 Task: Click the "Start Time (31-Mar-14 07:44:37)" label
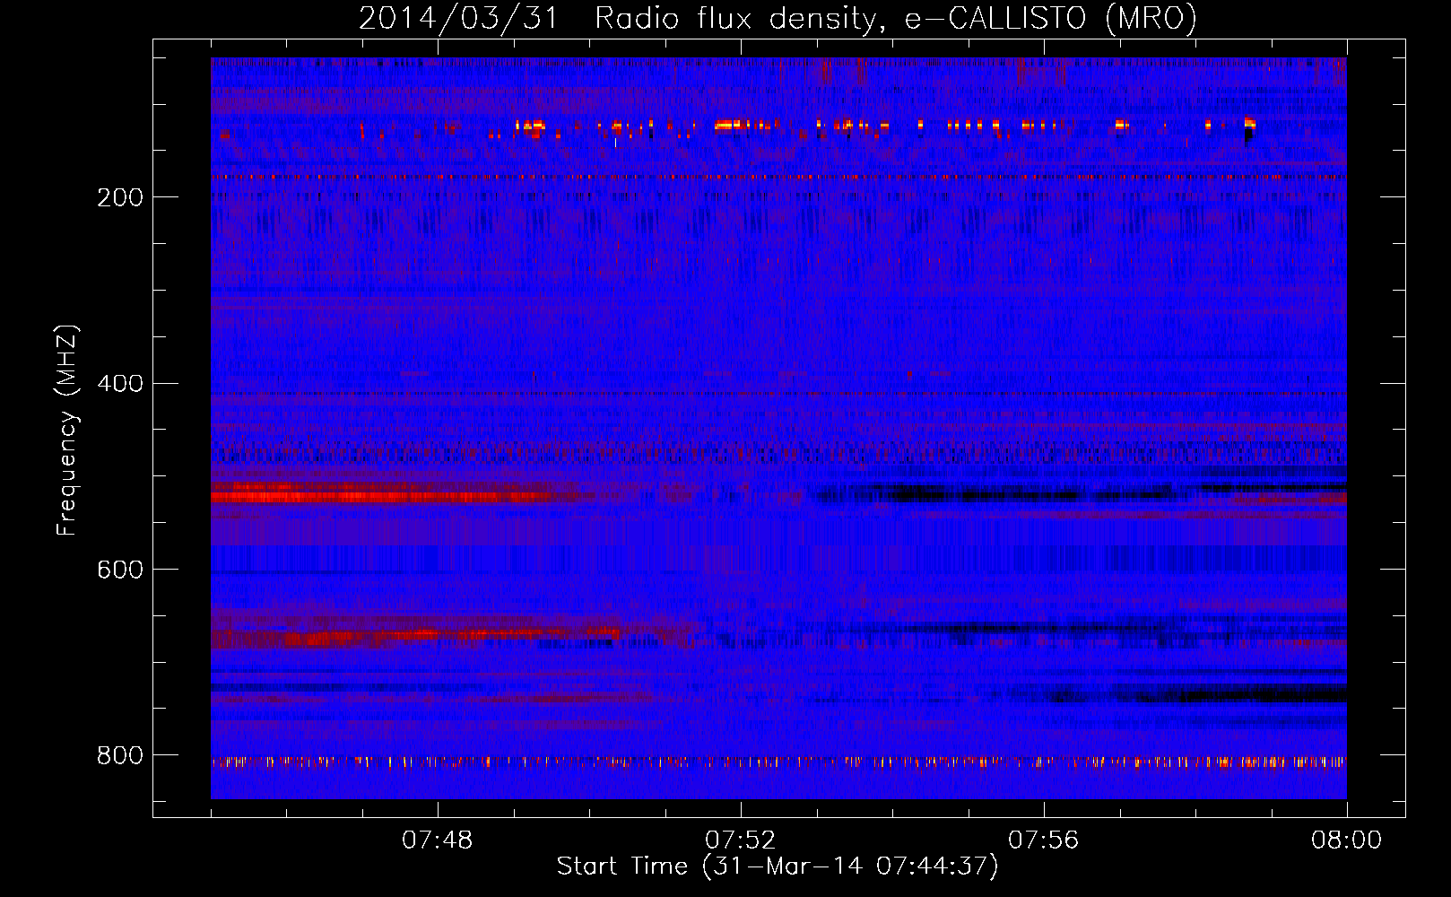pos(778,867)
